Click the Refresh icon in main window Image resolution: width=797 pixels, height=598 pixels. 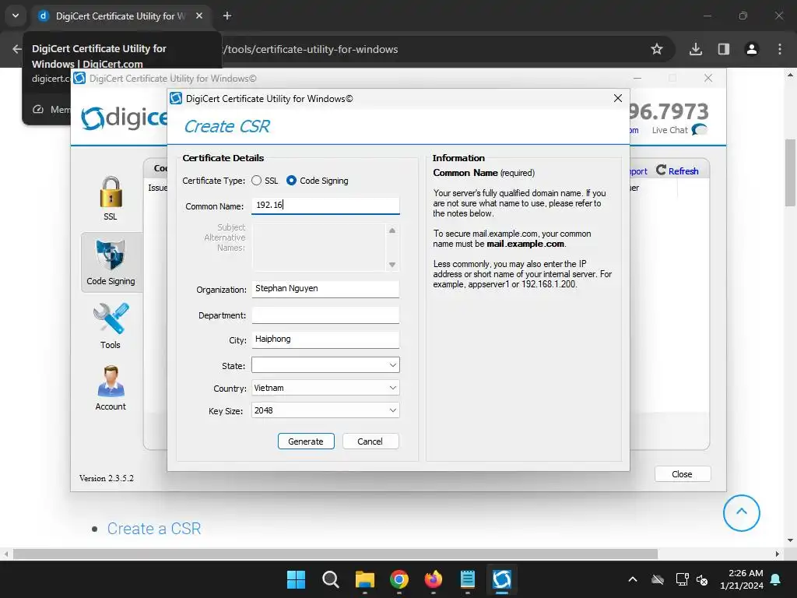(x=661, y=170)
